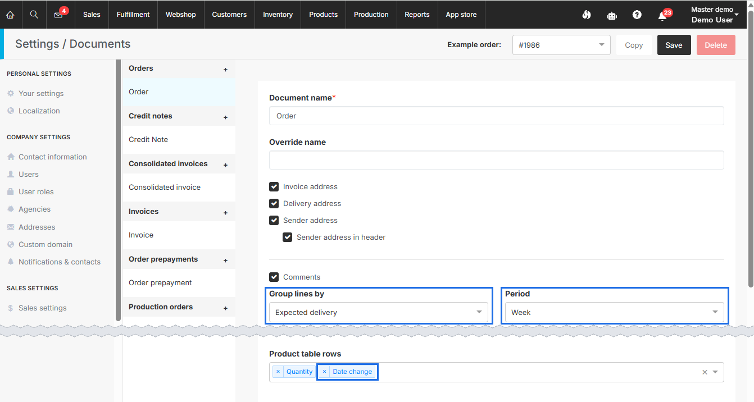The width and height of the screenshot is (754, 402).
Task: Open Custom domain settings
Action: click(46, 244)
